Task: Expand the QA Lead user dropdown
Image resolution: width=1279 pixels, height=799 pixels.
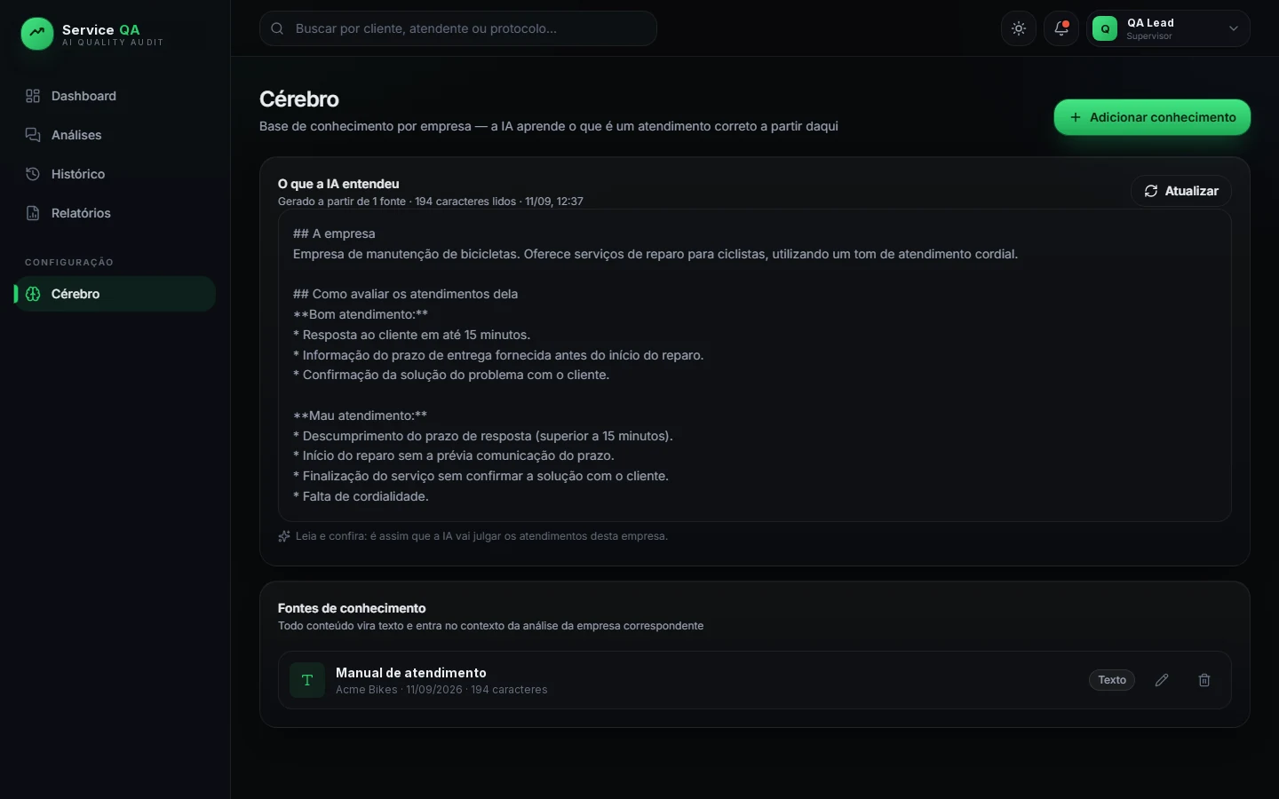Action: 1168,28
